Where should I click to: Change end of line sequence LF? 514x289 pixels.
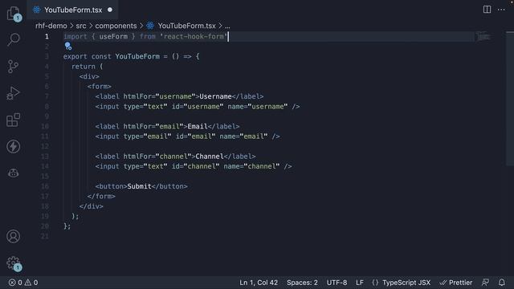[x=360, y=283]
